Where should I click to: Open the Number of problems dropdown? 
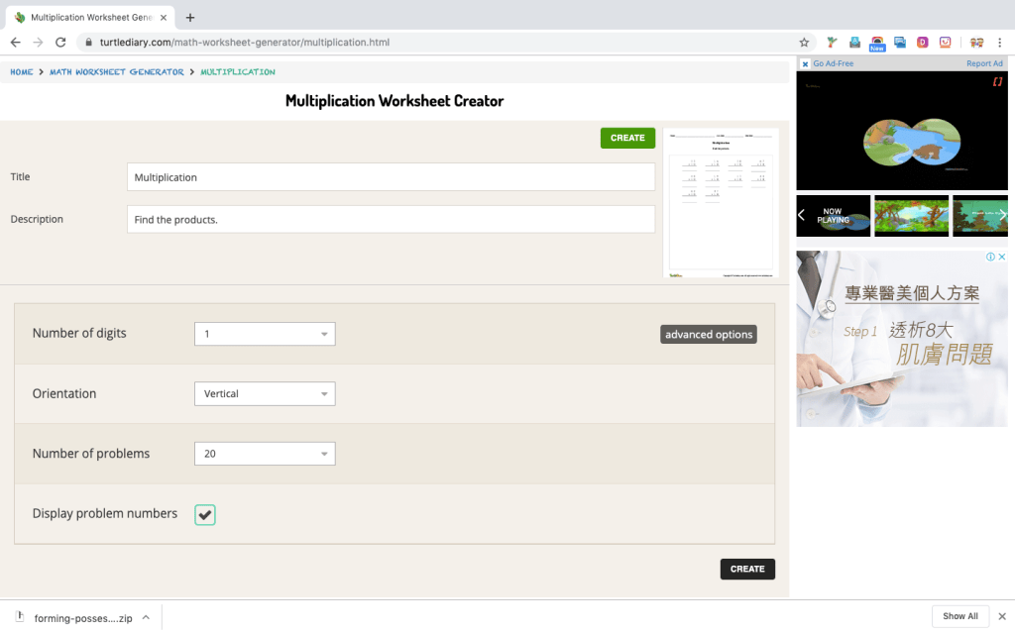[265, 454]
